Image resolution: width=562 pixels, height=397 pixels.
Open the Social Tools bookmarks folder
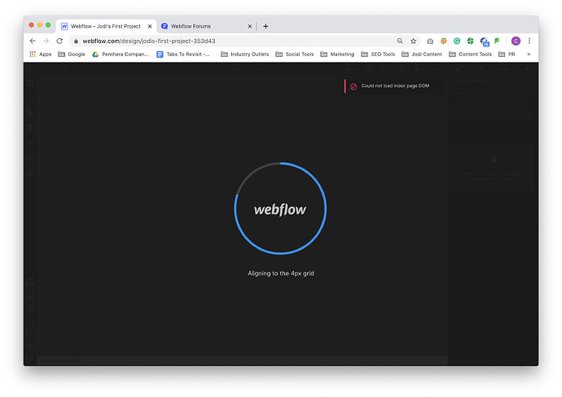(295, 54)
